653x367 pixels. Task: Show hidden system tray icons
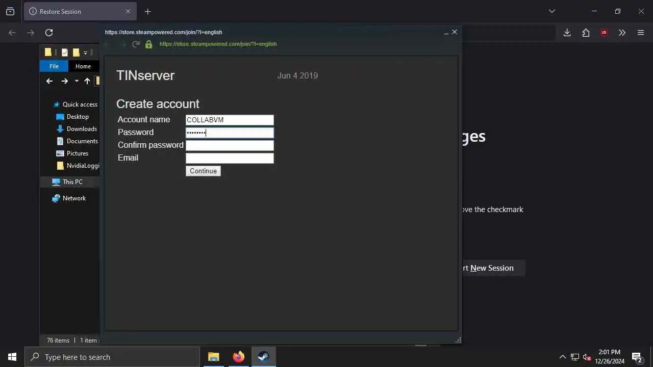pyautogui.click(x=562, y=357)
